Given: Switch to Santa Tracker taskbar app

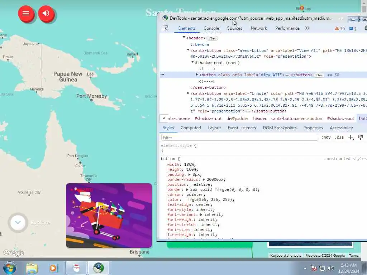Looking at the screenshot, I should 76,268.
